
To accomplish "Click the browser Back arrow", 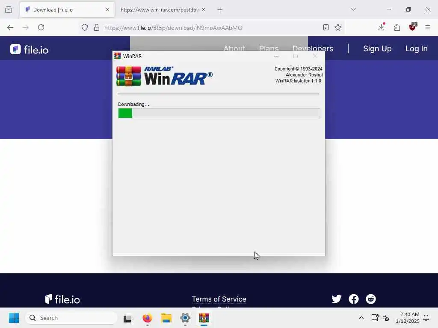I will pos(10,27).
